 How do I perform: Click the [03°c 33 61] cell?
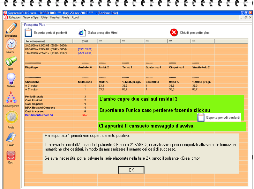85,49
